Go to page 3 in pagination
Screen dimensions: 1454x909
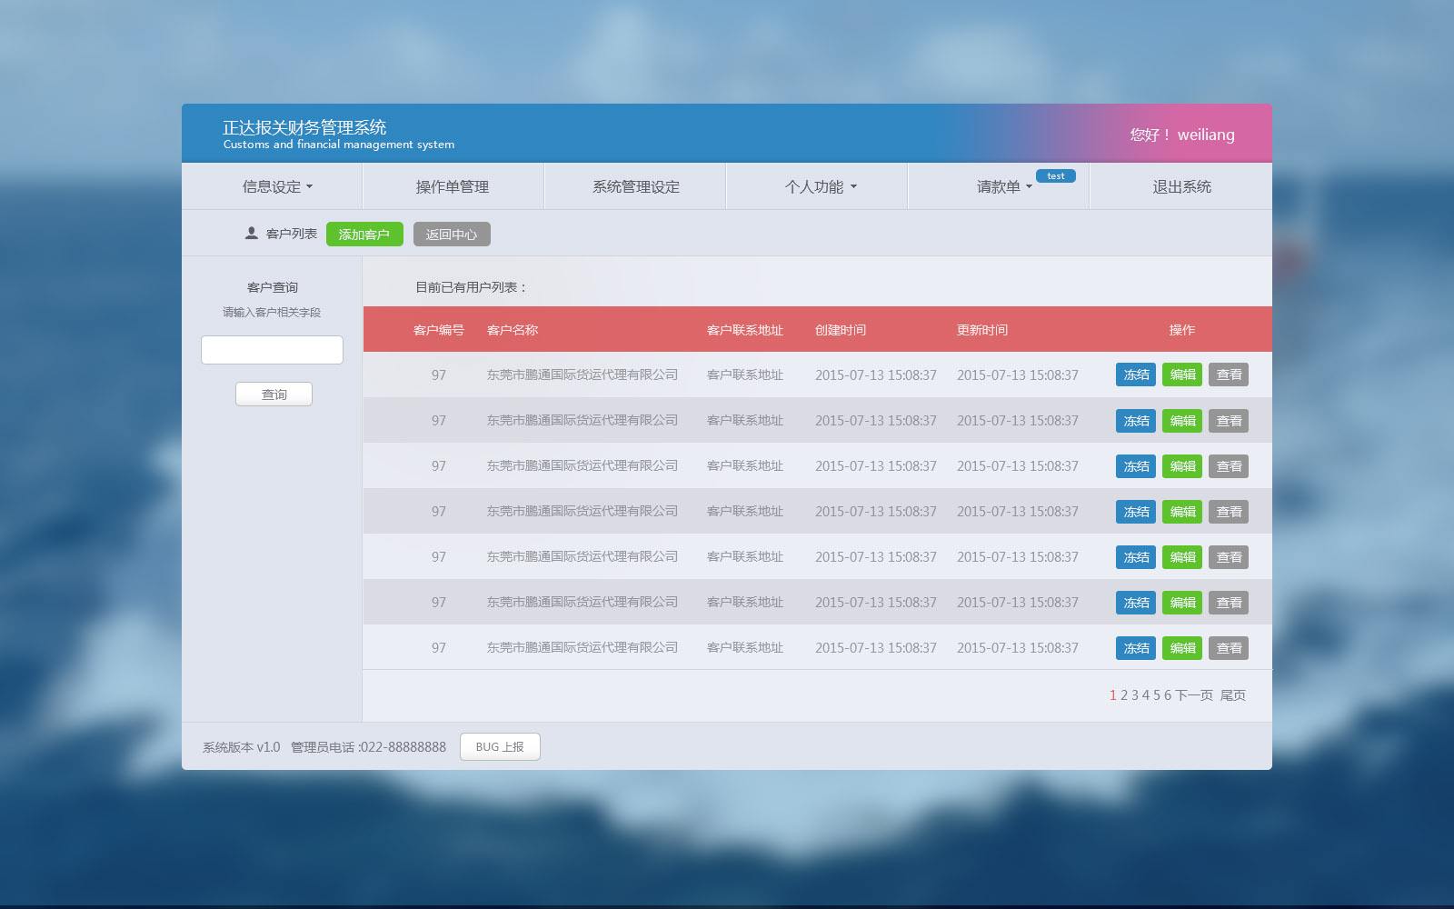click(x=1137, y=695)
